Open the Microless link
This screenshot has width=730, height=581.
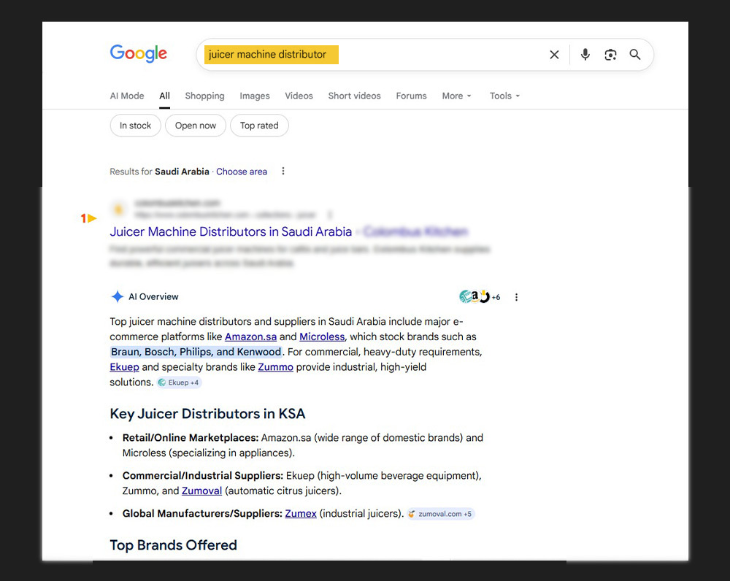click(x=322, y=336)
